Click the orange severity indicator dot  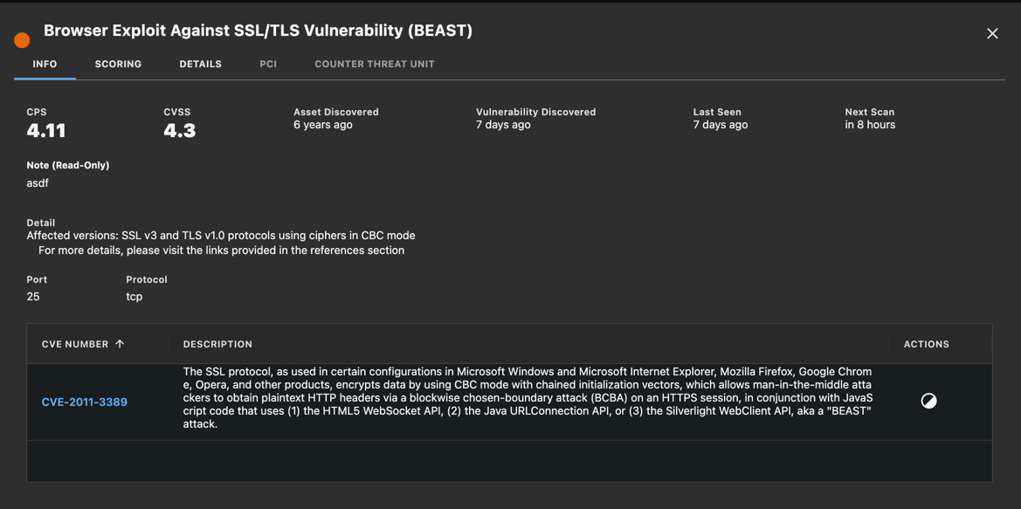point(22,40)
